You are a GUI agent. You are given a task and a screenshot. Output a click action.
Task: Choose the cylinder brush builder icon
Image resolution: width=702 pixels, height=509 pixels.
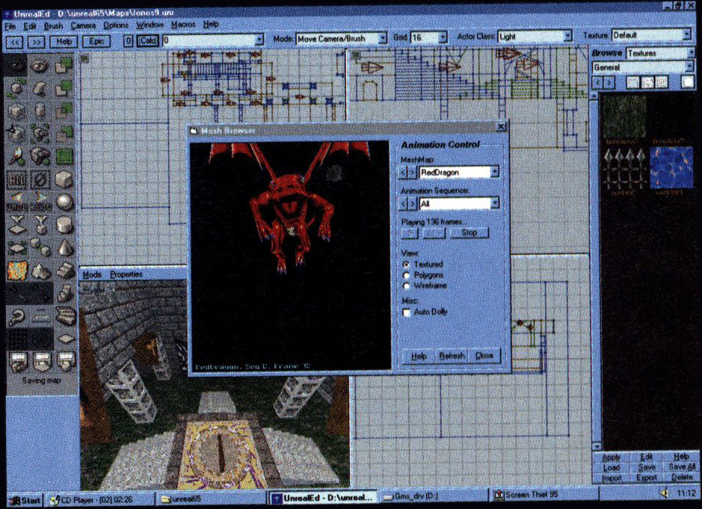[64, 223]
